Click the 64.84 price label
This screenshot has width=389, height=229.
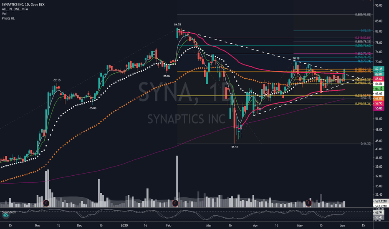pos(379,84)
